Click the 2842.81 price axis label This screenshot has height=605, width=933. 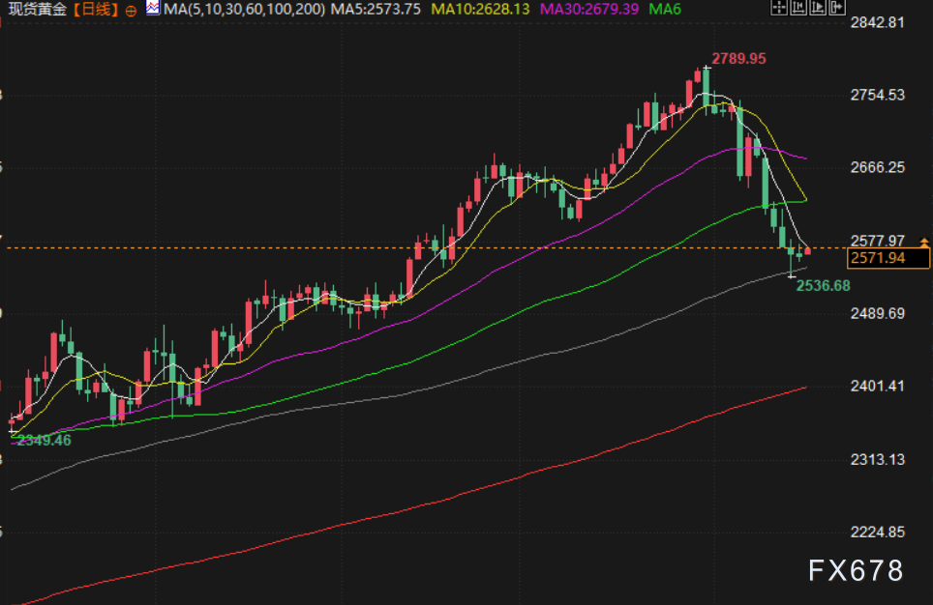click(x=876, y=23)
